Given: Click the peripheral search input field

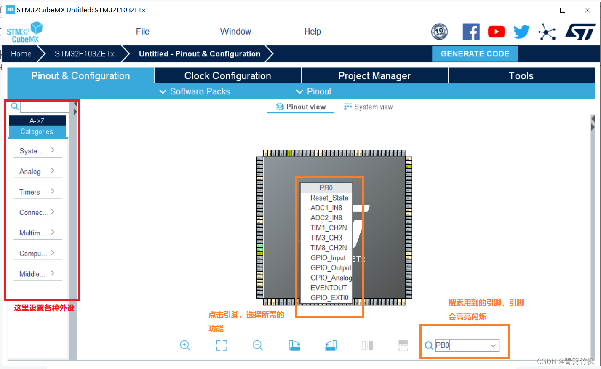Looking at the screenshot, I should 44,107.
